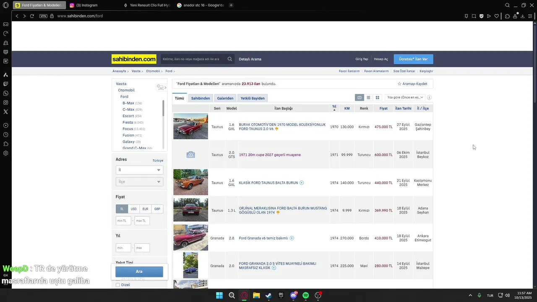Switch to classic table view icon

pyautogui.click(x=360, y=98)
